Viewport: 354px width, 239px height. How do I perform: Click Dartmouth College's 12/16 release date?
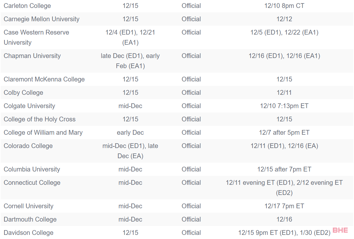click(x=284, y=219)
